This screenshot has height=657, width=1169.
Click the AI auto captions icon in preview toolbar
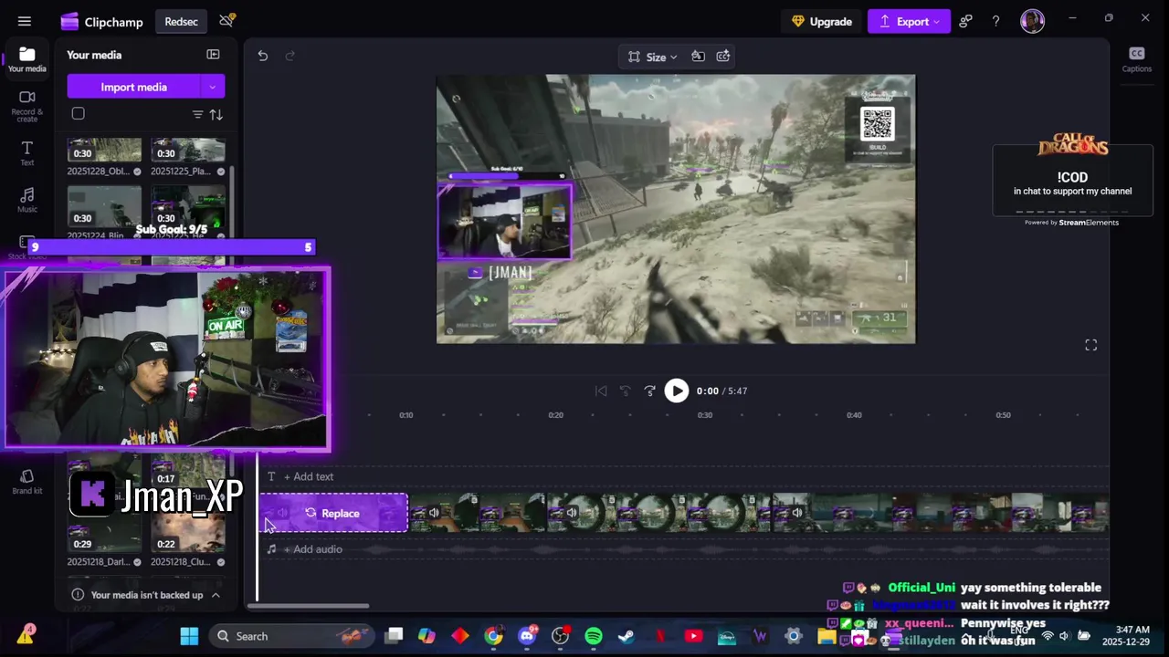pyautogui.click(x=723, y=57)
